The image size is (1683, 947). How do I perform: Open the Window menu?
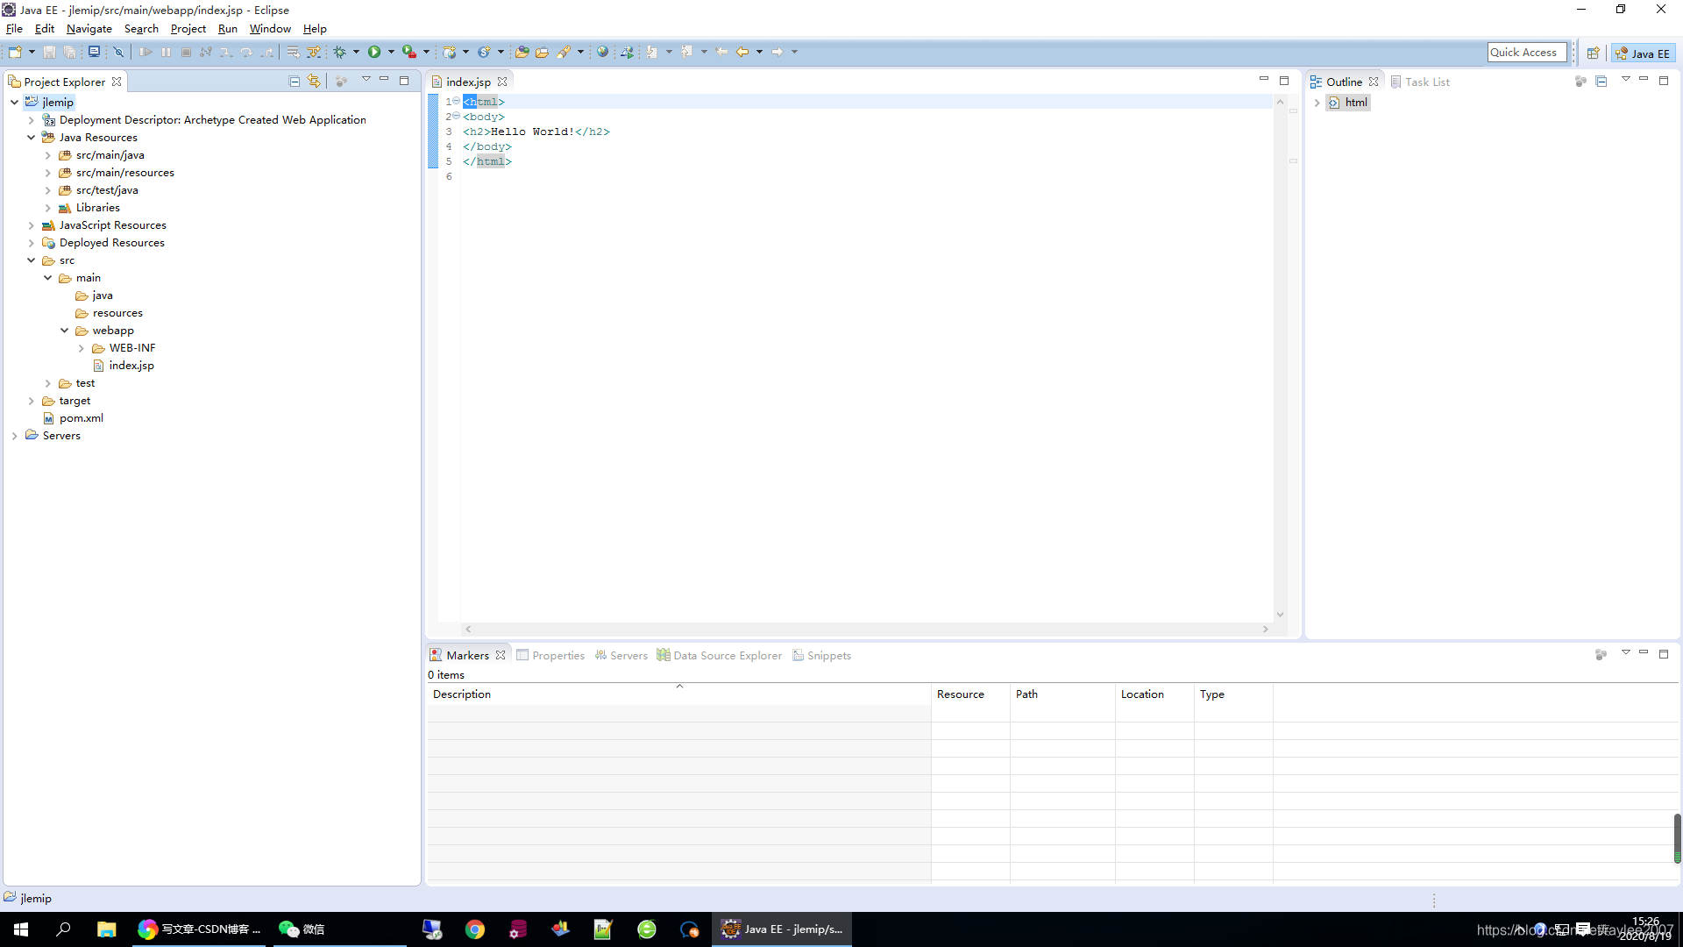(270, 29)
